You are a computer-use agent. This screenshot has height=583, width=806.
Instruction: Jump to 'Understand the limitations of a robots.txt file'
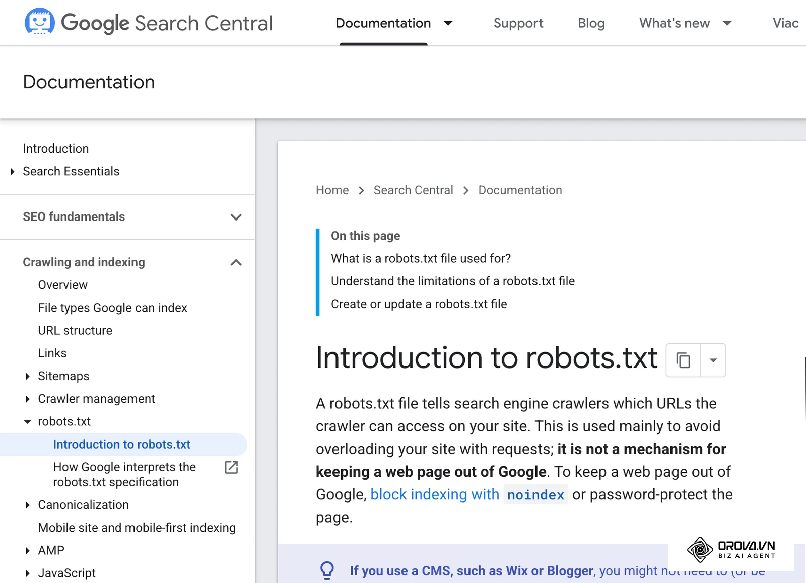453,281
